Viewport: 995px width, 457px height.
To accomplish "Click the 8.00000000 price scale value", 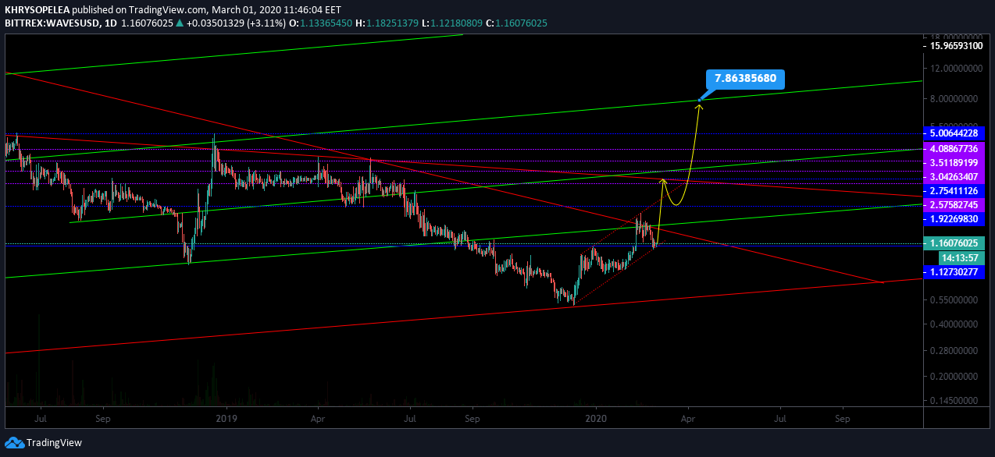I will coord(954,98).
